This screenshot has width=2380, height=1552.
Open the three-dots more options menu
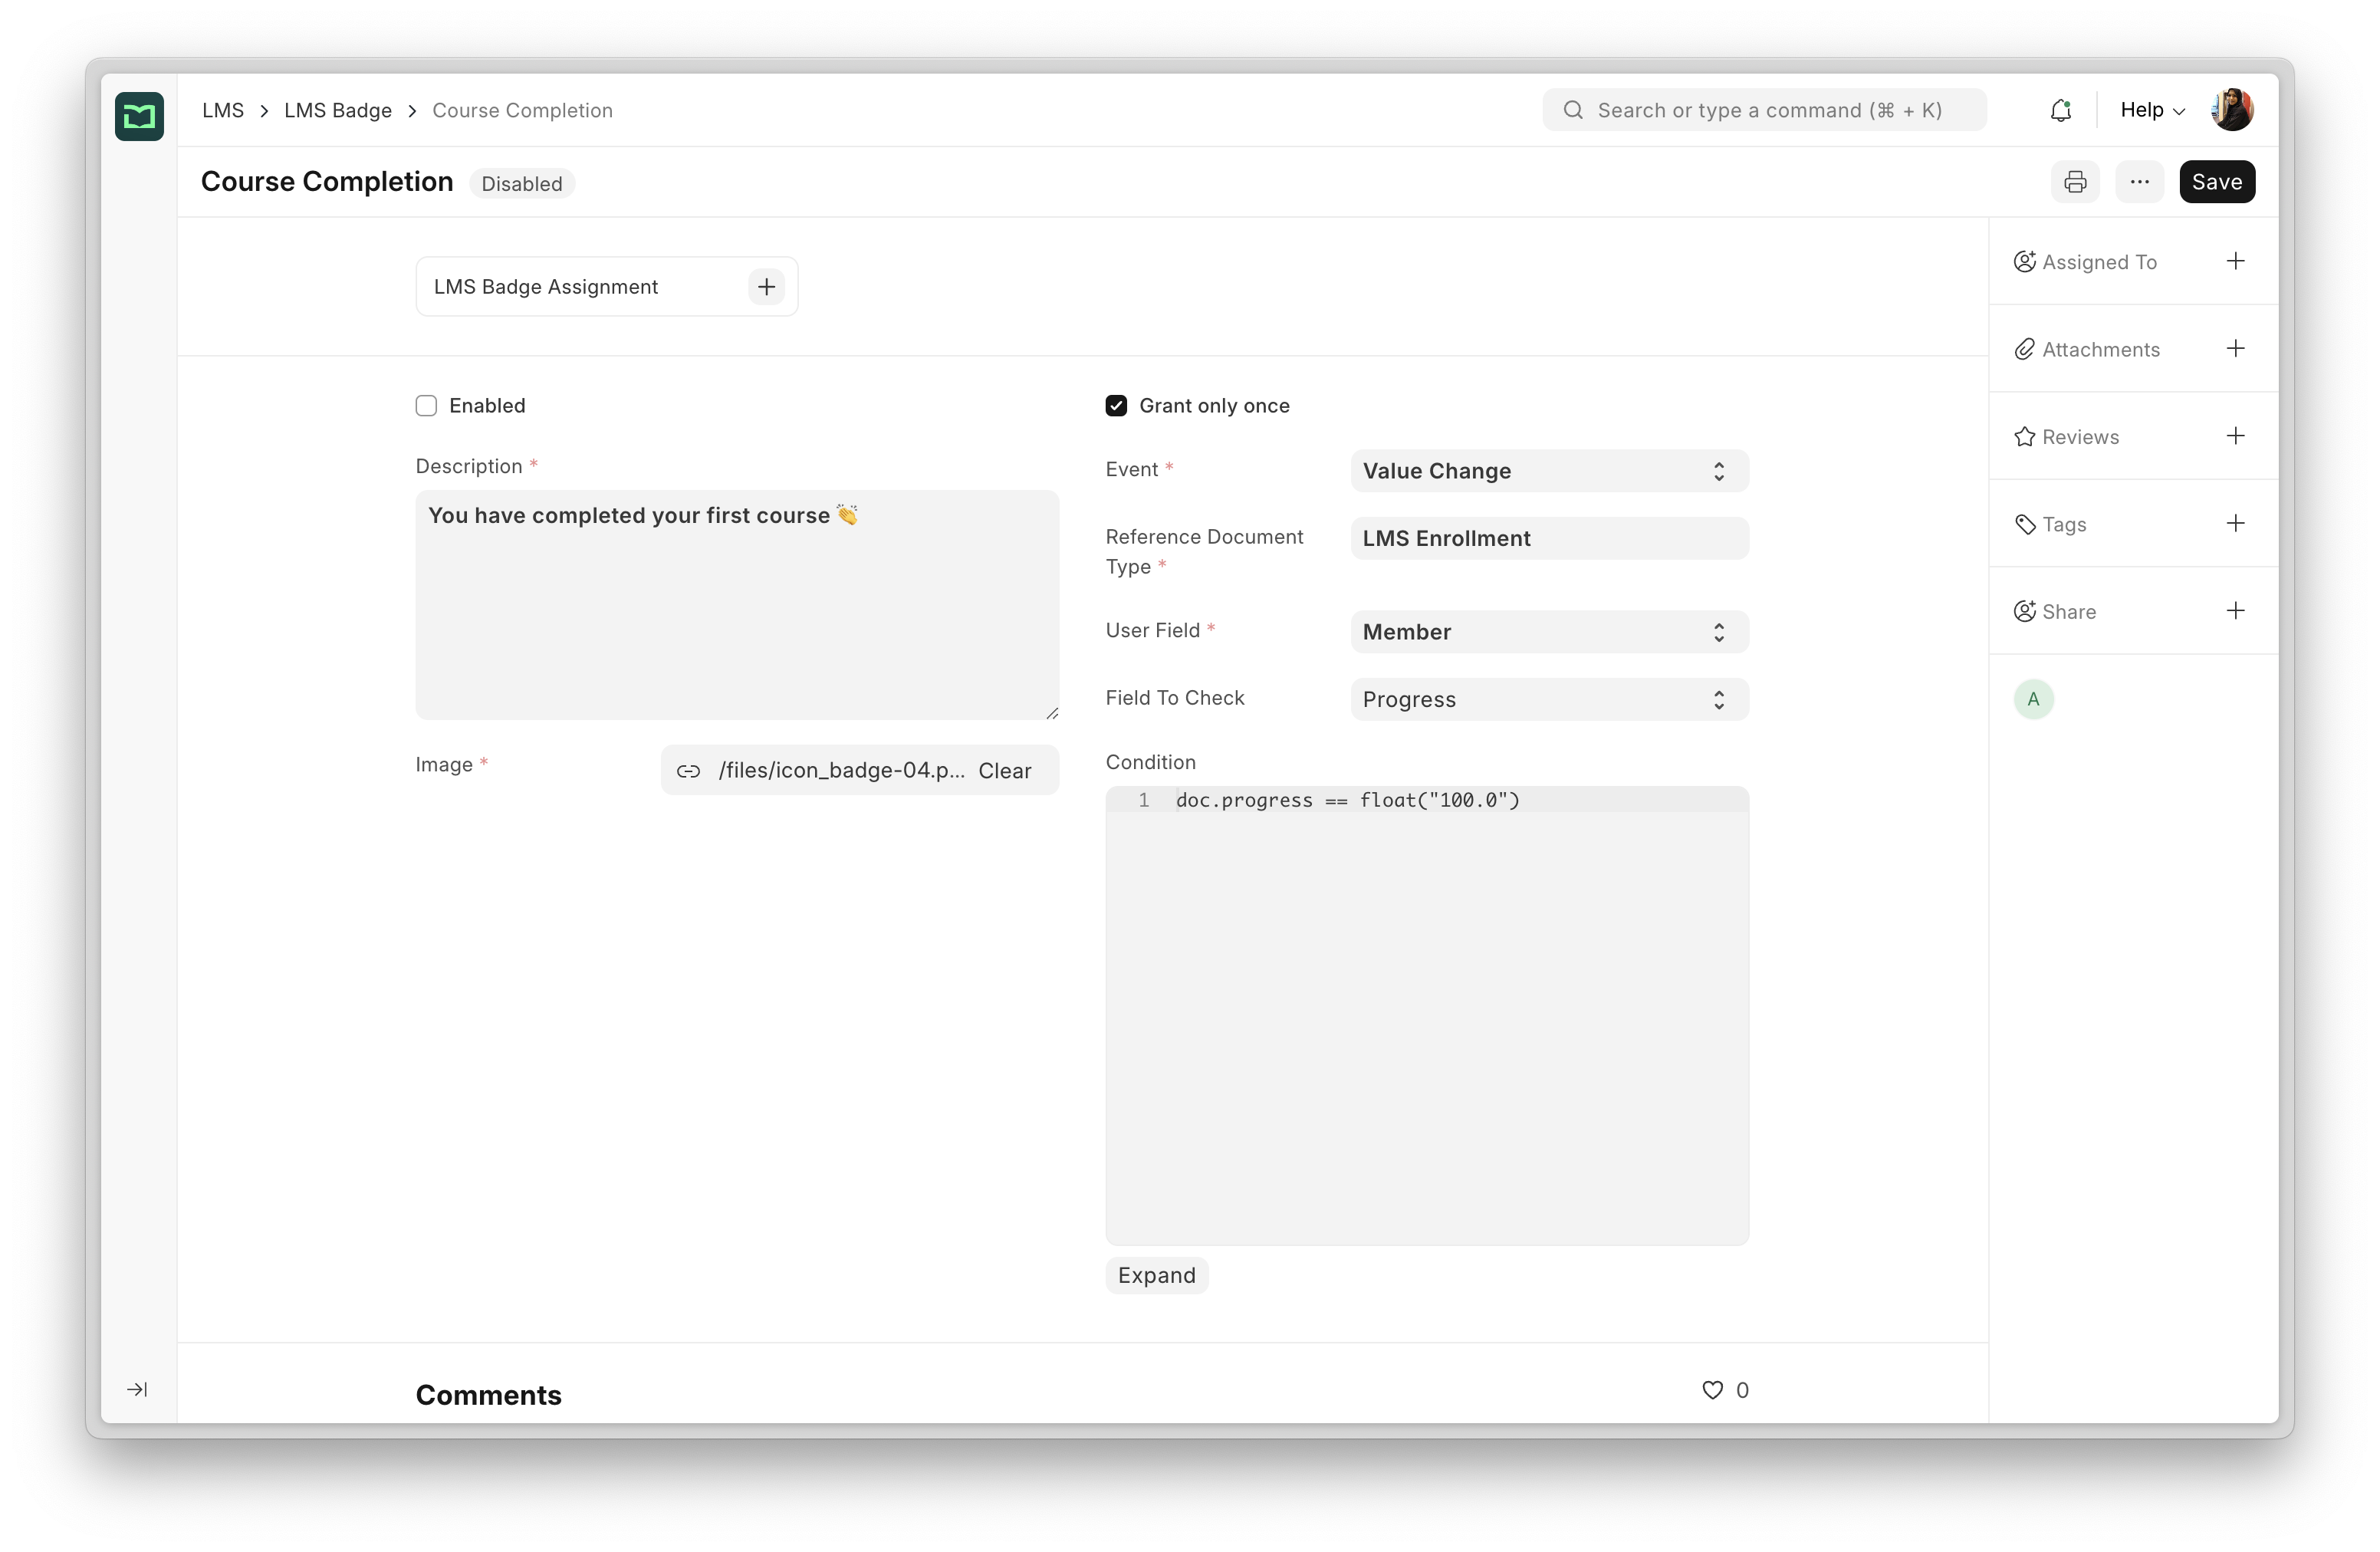click(x=2139, y=182)
